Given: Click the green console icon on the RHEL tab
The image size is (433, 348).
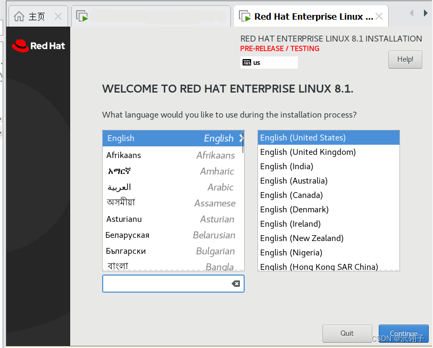Looking at the screenshot, I should tap(245, 16).
